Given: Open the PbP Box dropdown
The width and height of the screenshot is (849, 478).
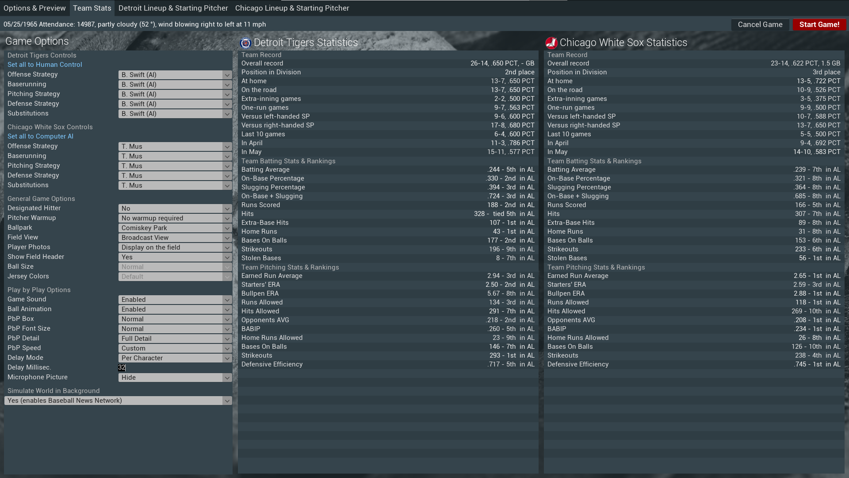Looking at the screenshot, I should point(175,319).
